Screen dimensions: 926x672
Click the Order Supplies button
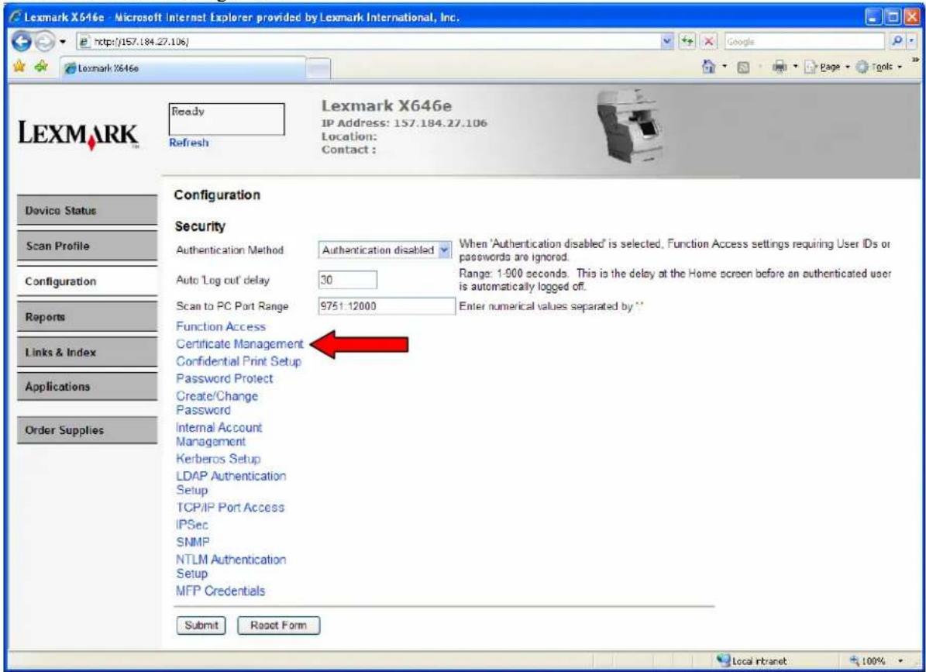click(x=87, y=430)
